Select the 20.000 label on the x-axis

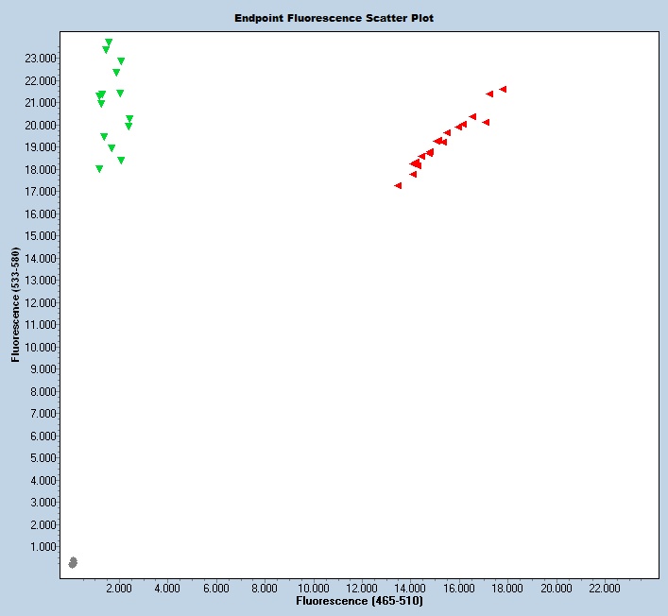[x=556, y=588]
